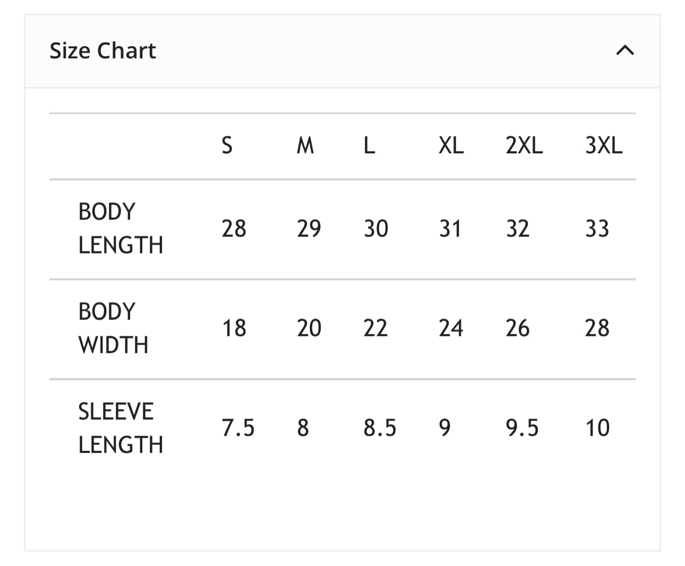Image resolution: width=685 pixels, height=566 pixels.
Task: Click body width value 26 for 2XL
Action: (x=517, y=328)
